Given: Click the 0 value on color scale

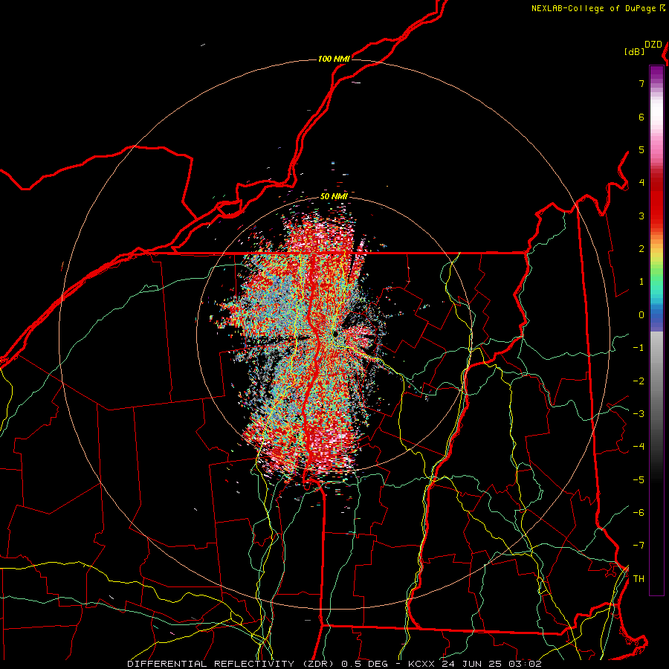Looking at the screenshot, I should 641,315.
